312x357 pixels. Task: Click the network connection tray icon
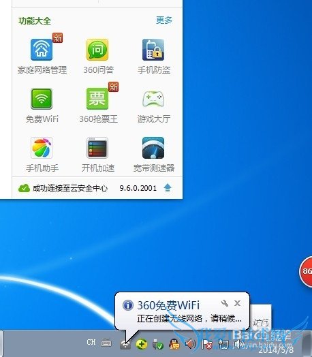point(223,344)
